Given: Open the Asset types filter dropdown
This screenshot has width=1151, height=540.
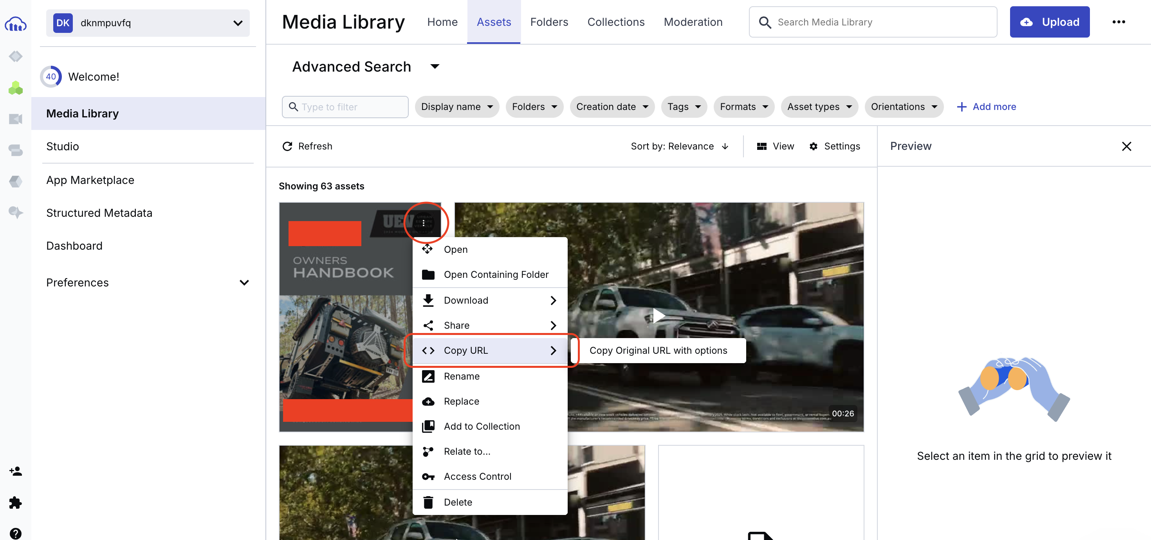Looking at the screenshot, I should coord(819,107).
